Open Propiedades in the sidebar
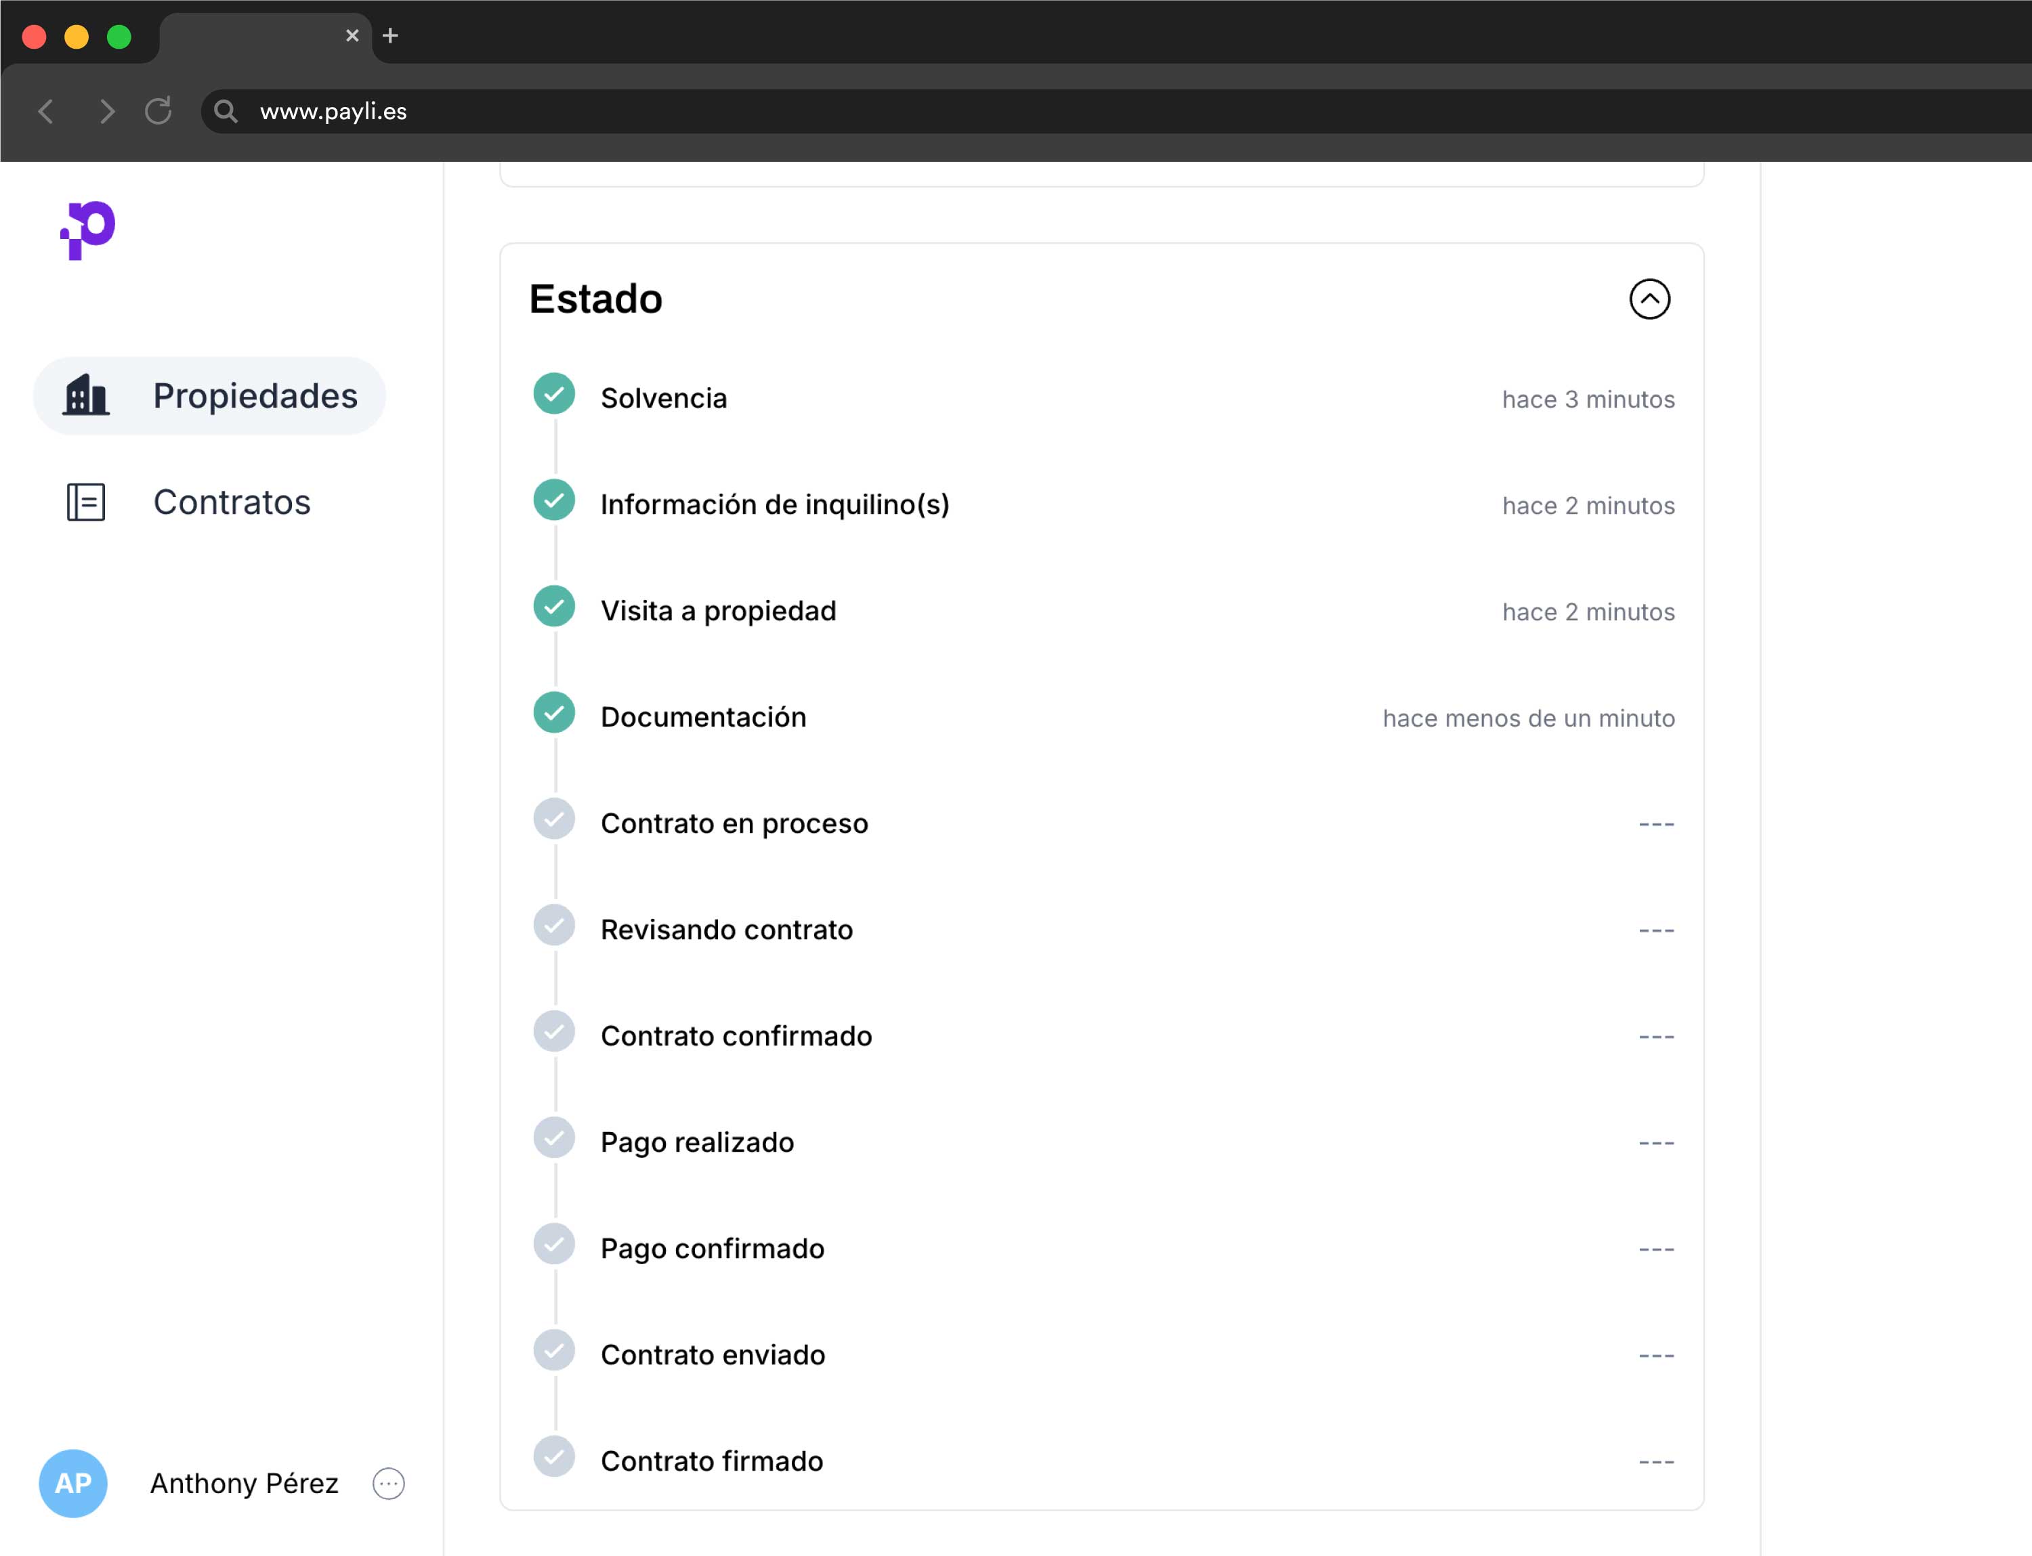 tap(255, 395)
